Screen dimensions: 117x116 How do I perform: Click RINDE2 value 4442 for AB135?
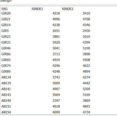tap(86, 83)
